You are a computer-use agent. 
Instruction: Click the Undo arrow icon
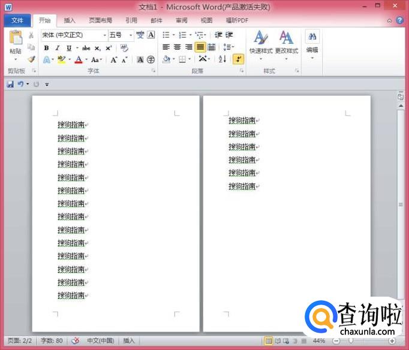pyautogui.click(x=20, y=84)
